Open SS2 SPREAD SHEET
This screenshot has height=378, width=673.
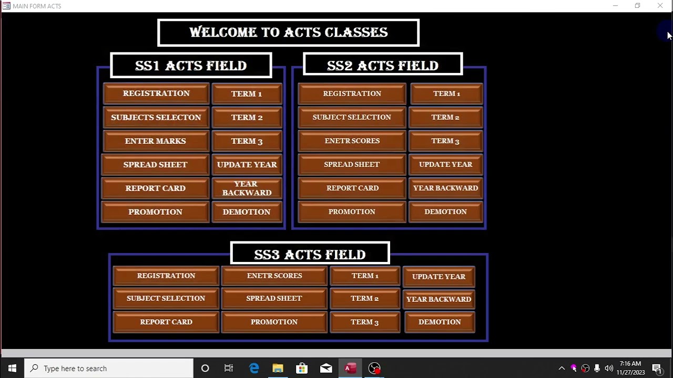tap(352, 164)
